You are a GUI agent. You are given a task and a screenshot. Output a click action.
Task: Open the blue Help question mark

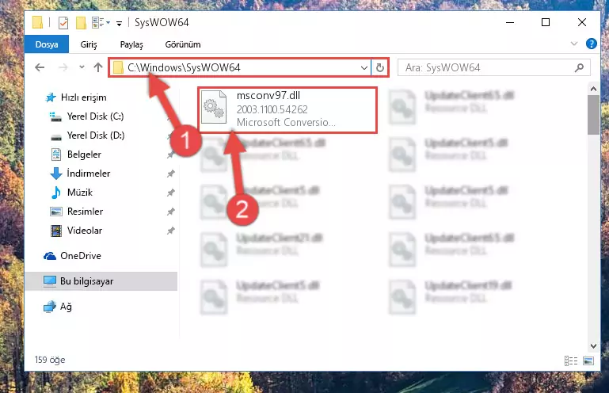coord(591,44)
